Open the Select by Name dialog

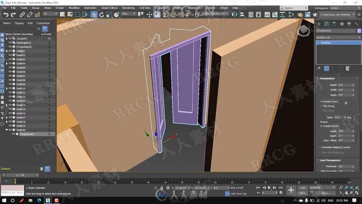(x=70, y=15)
